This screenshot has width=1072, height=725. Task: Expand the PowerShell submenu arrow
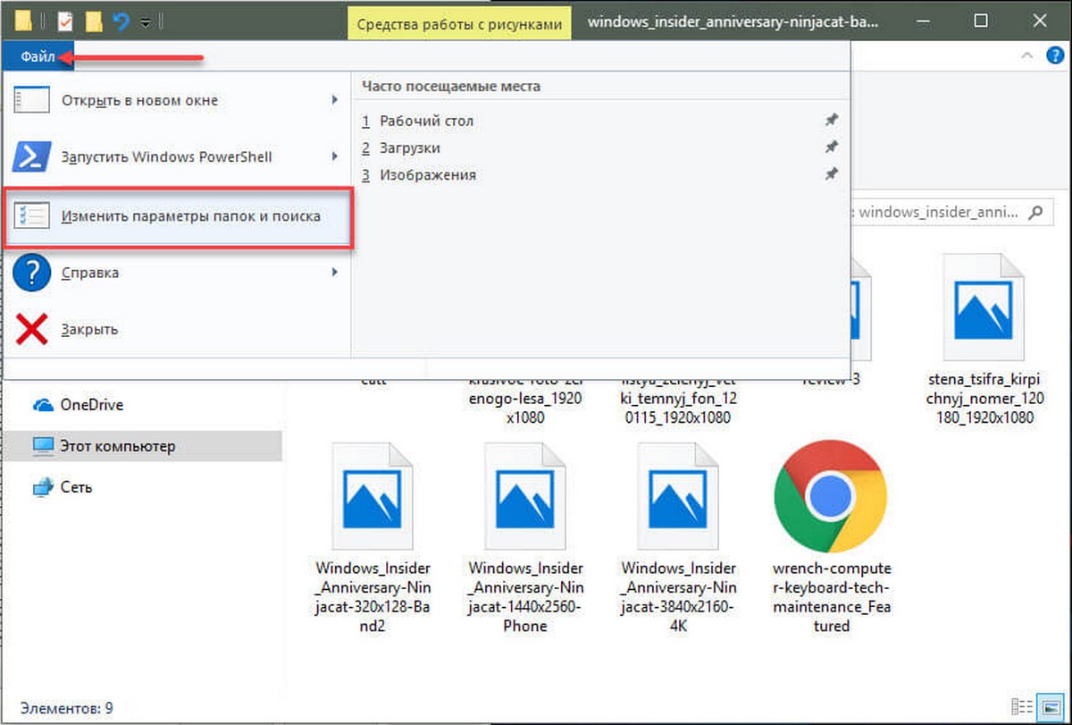[335, 157]
